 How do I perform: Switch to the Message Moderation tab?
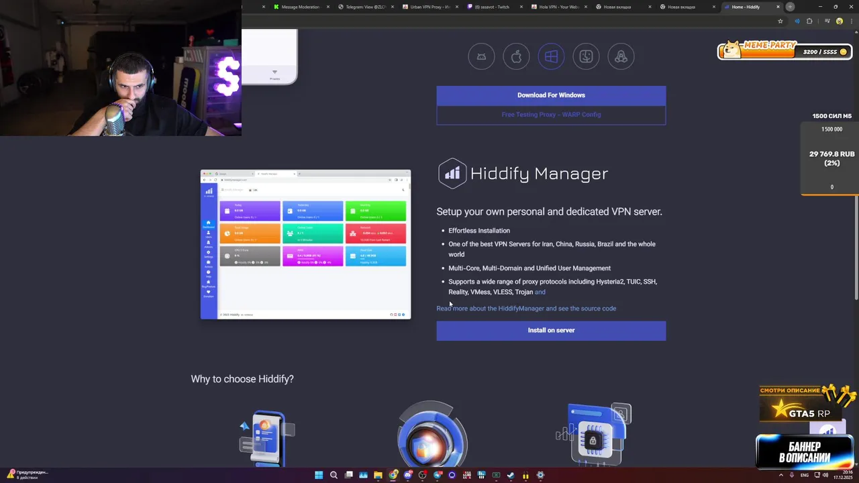pos(301,7)
